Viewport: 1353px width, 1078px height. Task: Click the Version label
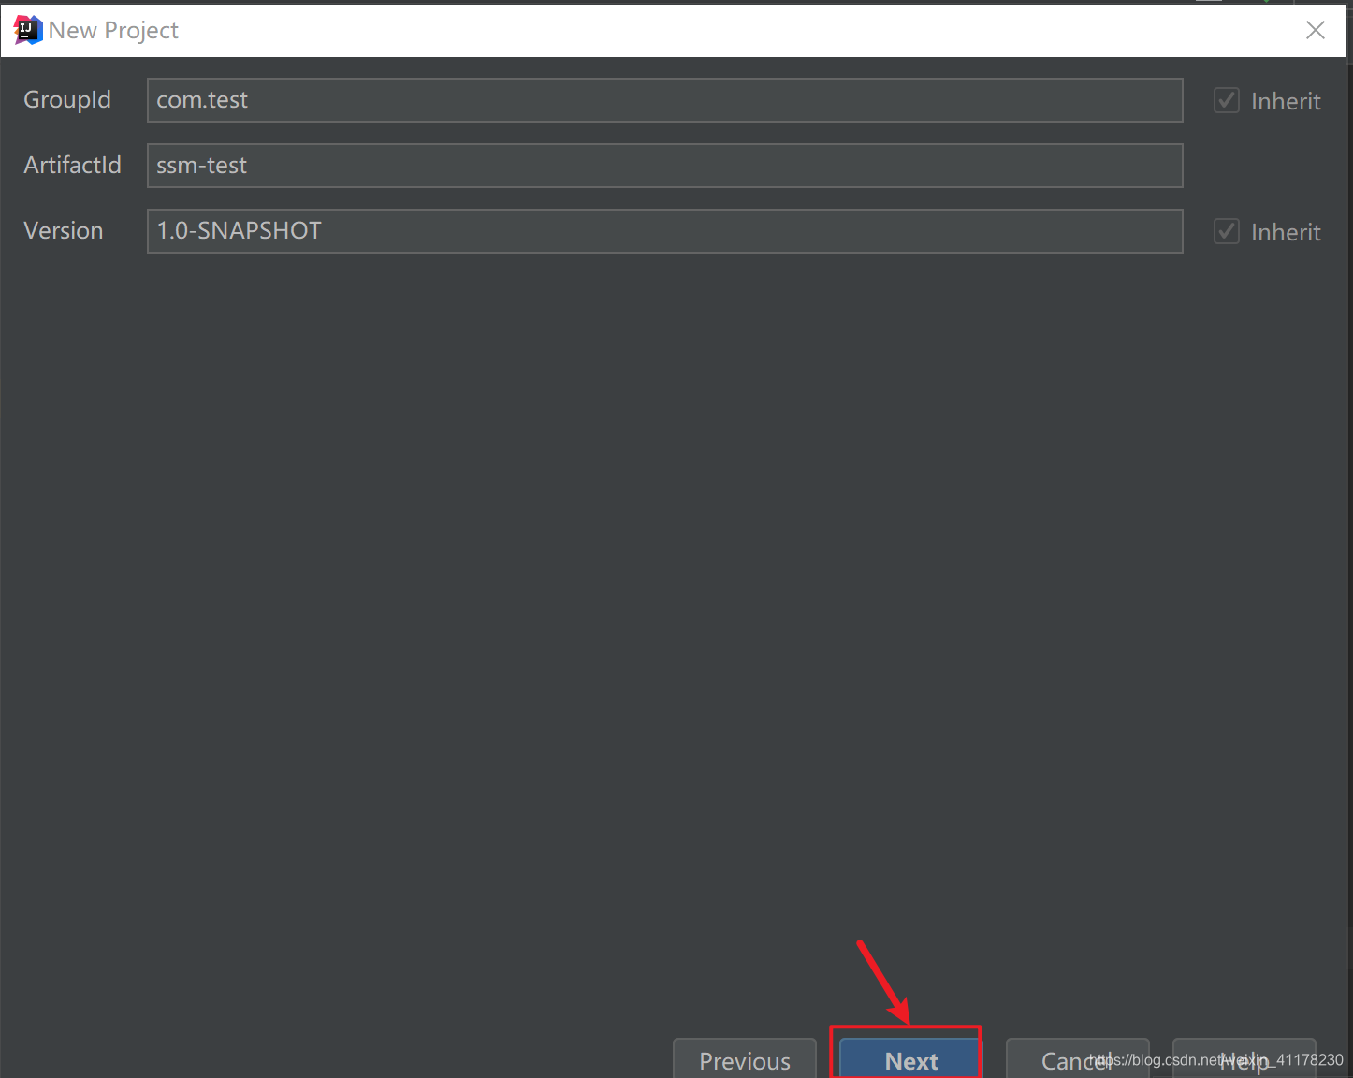[x=64, y=231]
